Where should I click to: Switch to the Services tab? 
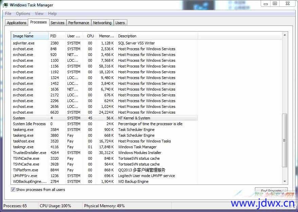click(57, 23)
